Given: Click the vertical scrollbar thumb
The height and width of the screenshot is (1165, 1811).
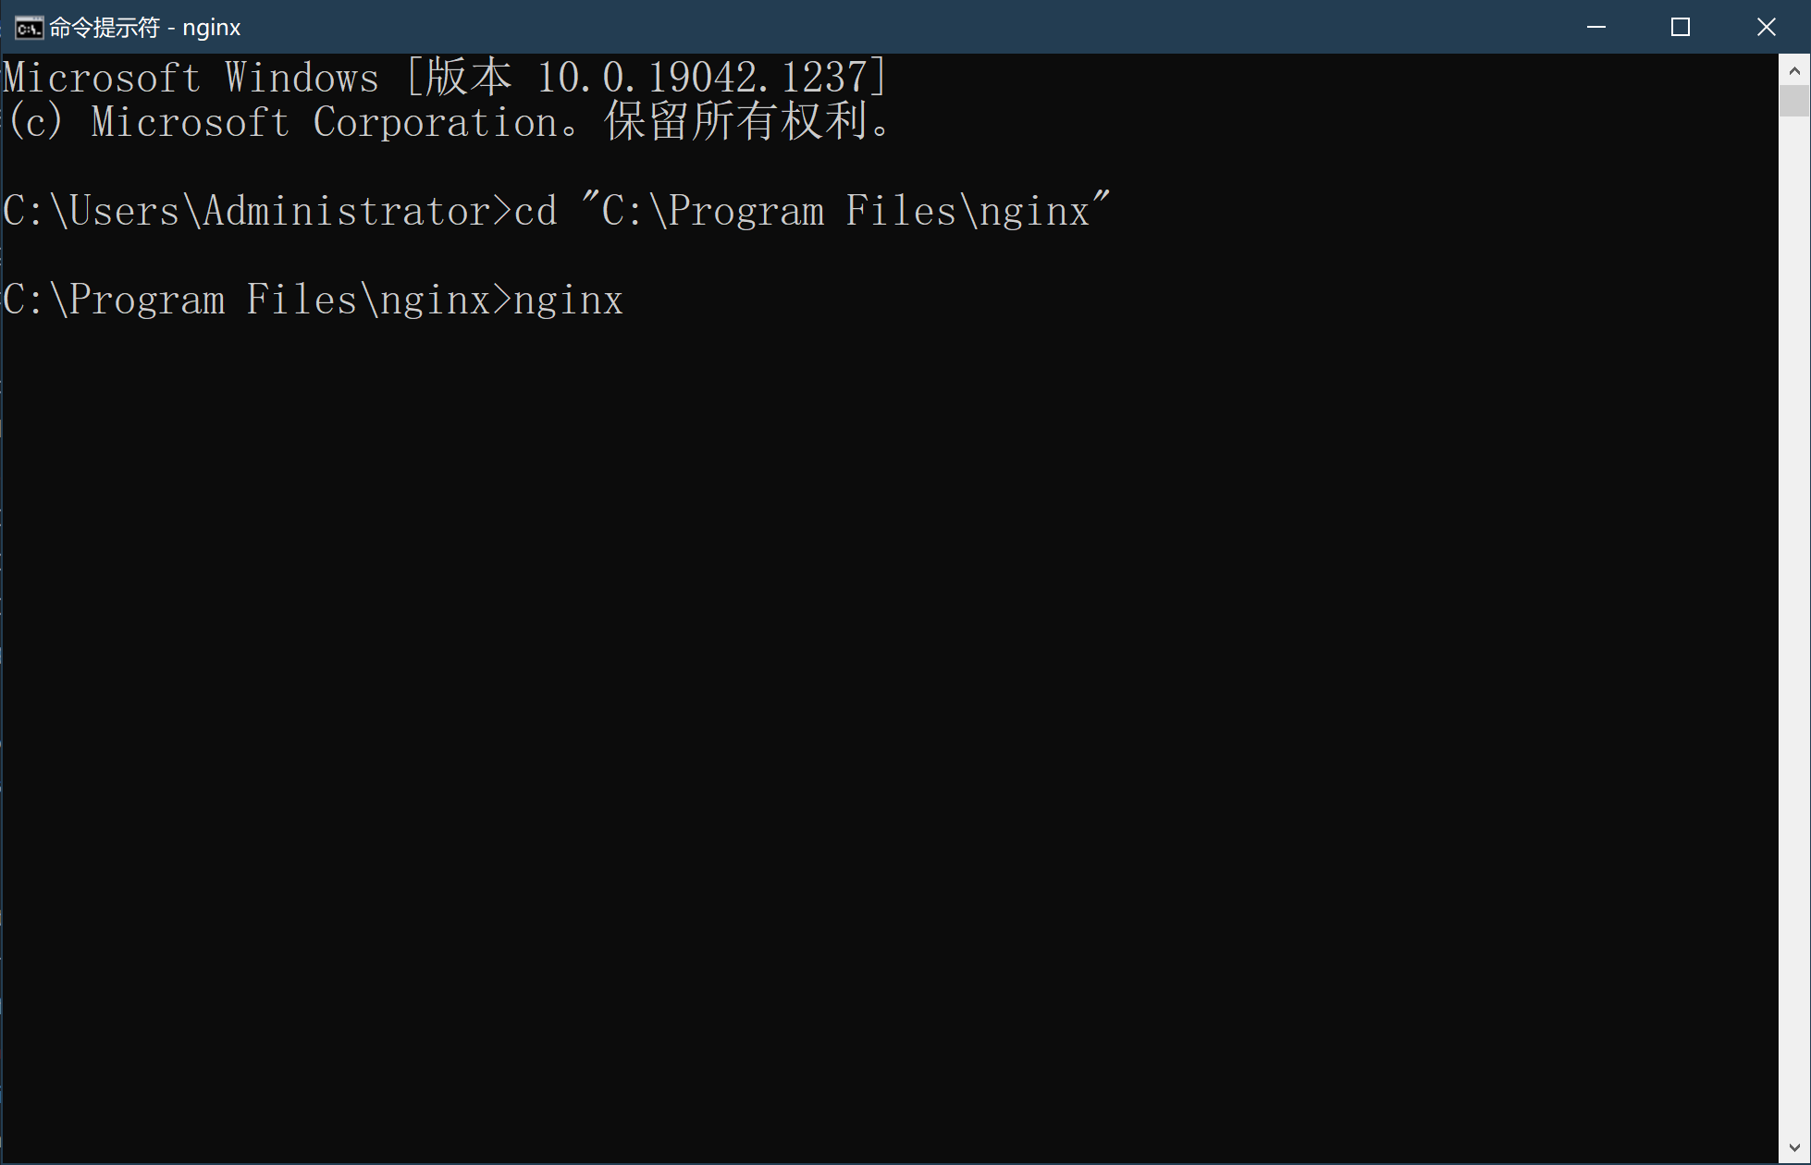Looking at the screenshot, I should pyautogui.click(x=1794, y=101).
